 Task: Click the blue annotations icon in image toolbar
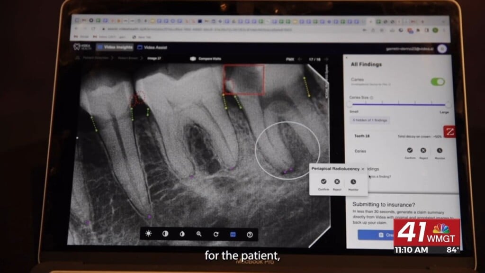(233, 235)
